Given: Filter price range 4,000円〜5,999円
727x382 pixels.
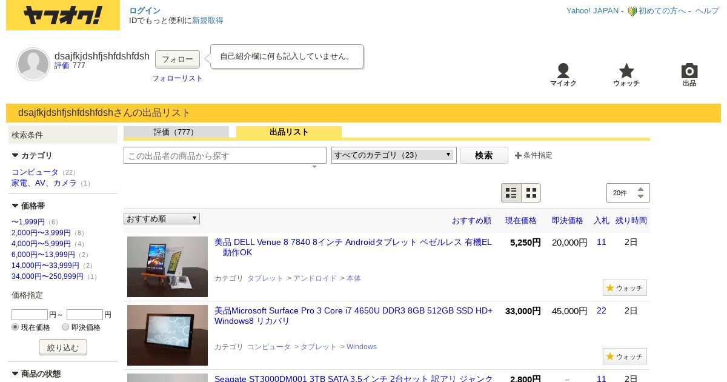Looking at the screenshot, I should click(41, 244).
